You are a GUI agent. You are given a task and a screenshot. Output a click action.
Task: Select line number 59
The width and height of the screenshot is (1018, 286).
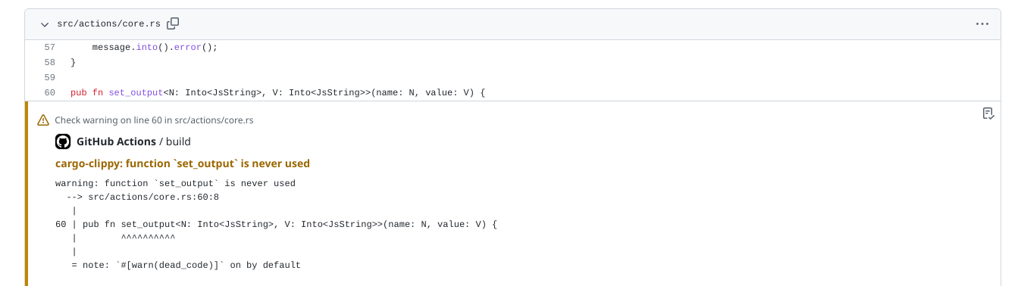click(x=49, y=77)
